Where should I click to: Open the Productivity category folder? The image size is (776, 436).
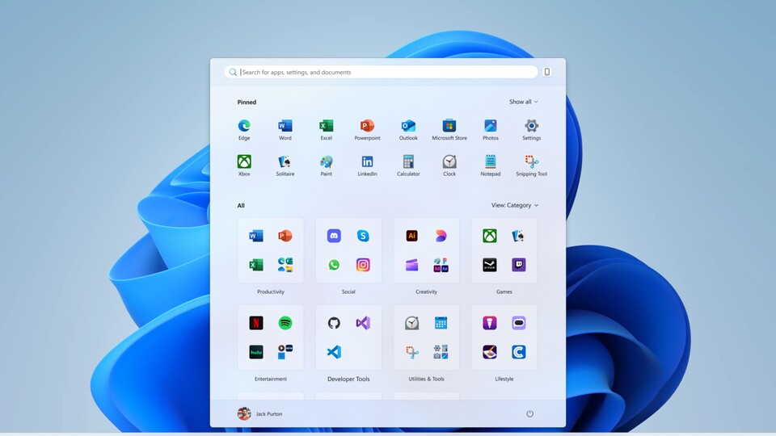(271, 250)
